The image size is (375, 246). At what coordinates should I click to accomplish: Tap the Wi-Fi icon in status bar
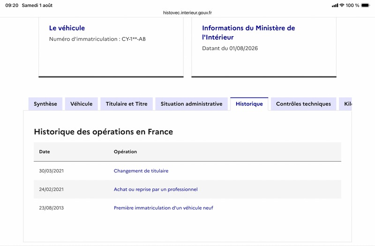click(342, 5)
